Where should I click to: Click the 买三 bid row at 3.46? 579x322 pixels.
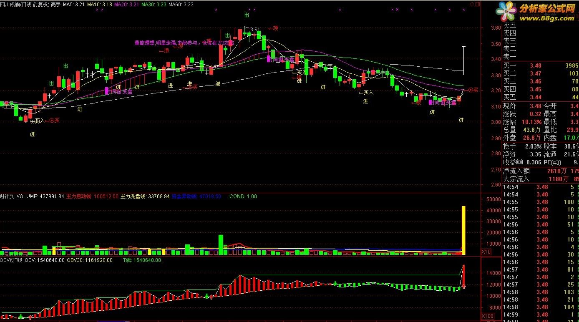point(541,81)
